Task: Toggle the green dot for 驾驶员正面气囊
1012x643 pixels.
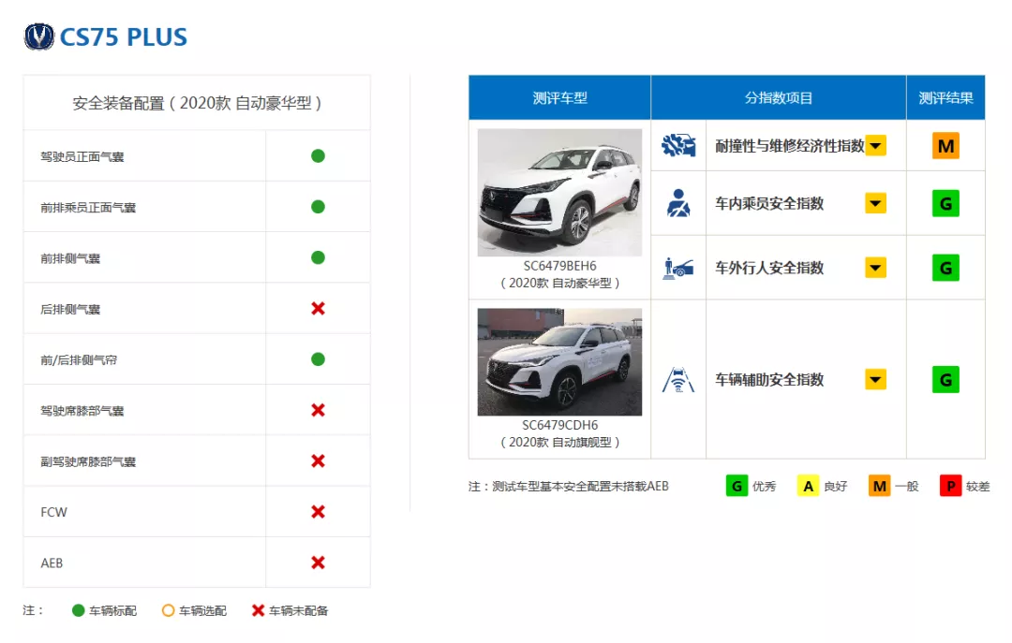Action: 318,155
